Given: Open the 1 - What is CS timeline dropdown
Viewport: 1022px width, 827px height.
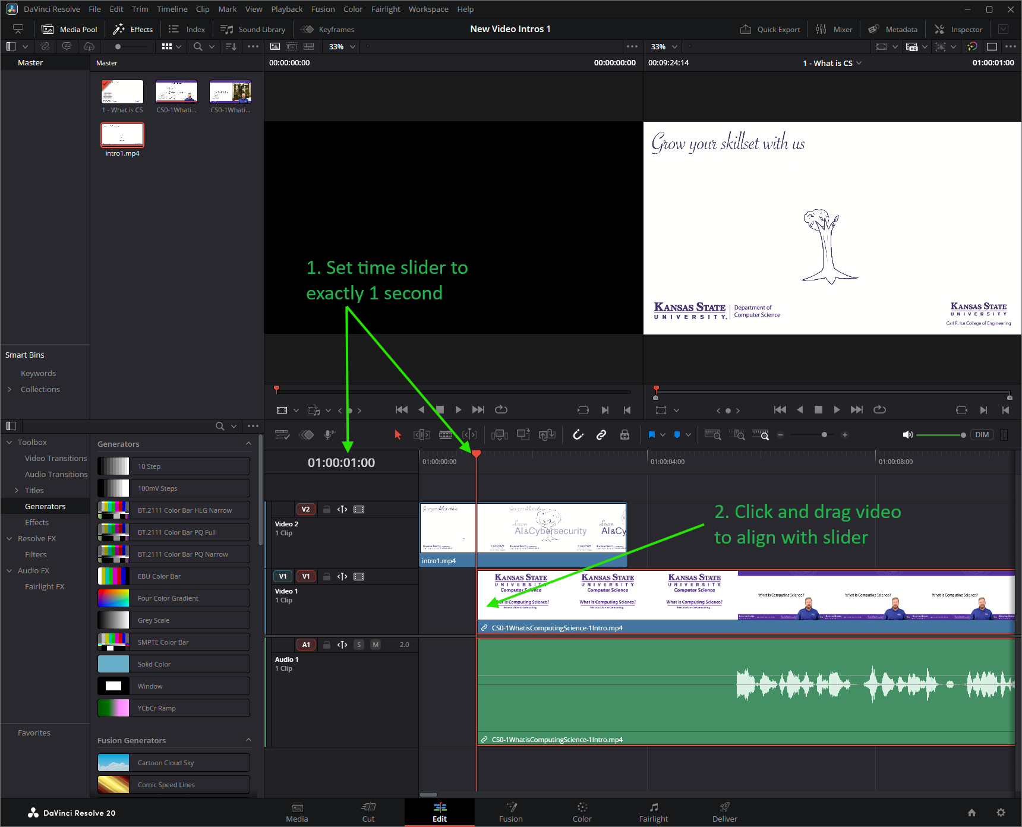Looking at the screenshot, I should point(832,63).
